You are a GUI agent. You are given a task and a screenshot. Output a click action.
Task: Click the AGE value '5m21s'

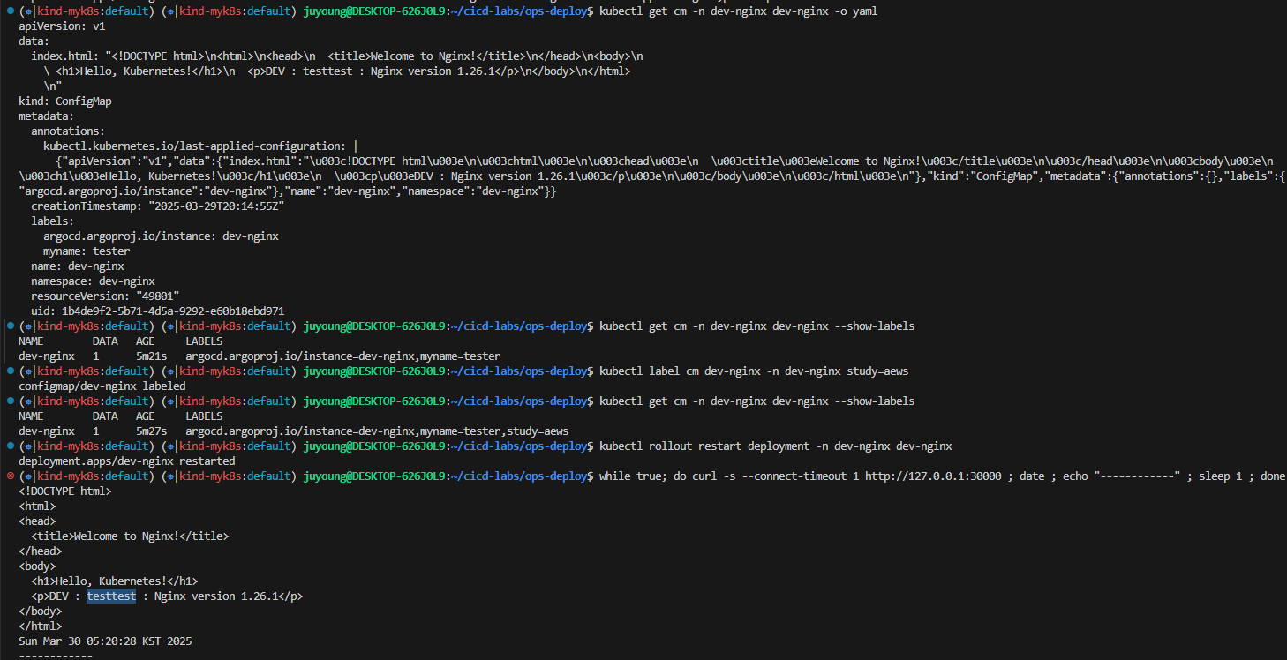click(152, 356)
